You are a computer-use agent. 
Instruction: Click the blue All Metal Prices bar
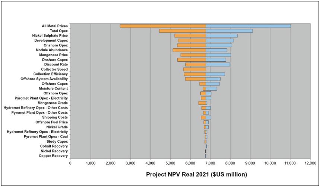pyautogui.click(x=248, y=26)
